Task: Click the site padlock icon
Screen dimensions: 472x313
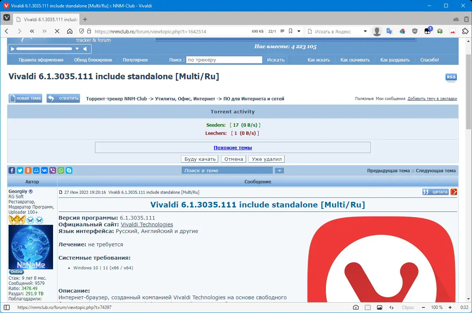Action: coord(89,31)
